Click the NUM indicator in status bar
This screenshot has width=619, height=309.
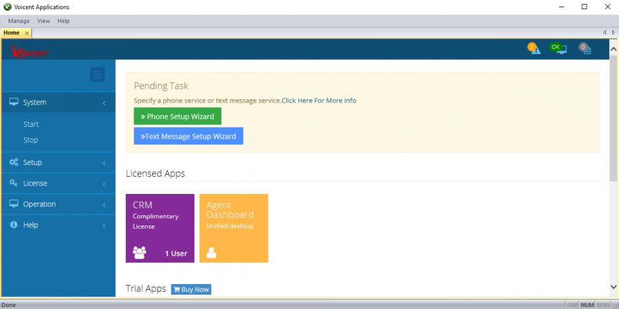point(587,305)
